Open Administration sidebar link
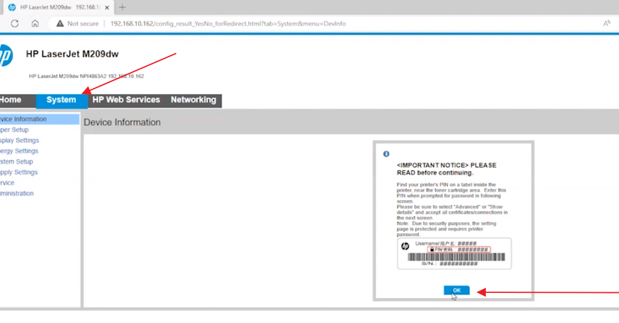Screen dimensions: 619x323 pyautogui.click(x=17, y=193)
